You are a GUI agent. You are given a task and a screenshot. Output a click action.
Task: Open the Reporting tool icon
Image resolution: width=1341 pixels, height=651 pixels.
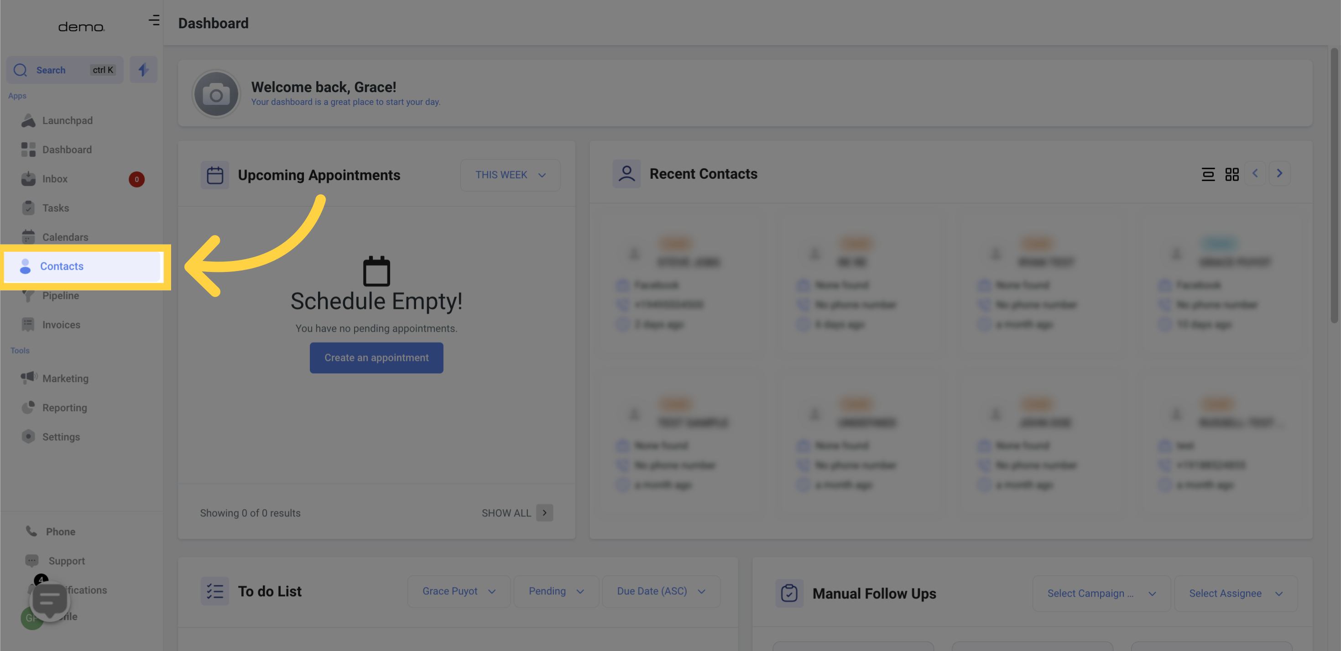29,407
